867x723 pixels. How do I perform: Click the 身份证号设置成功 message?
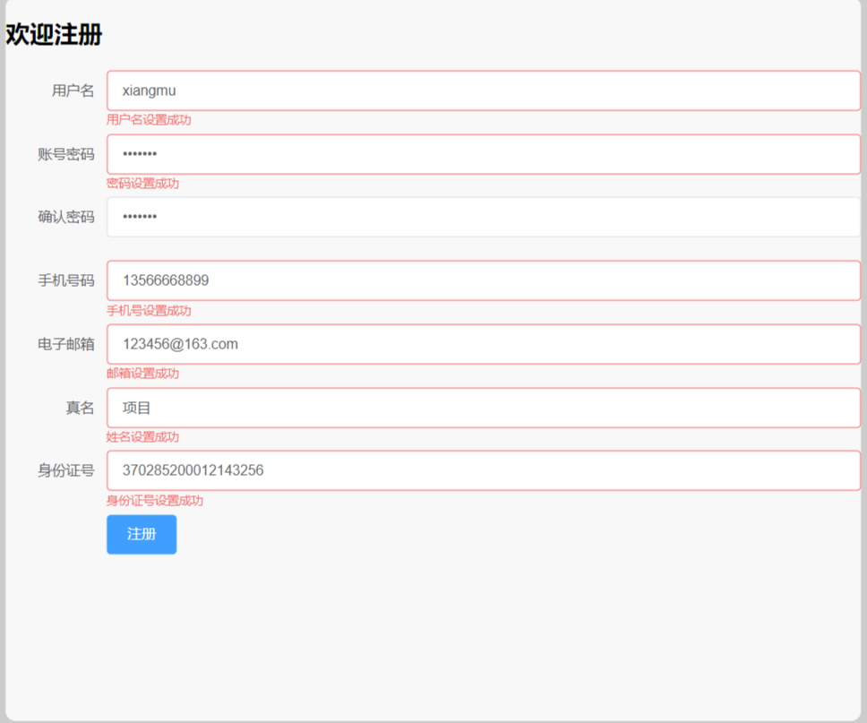click(x=155, y=501)
